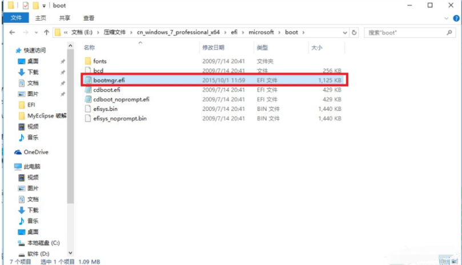
Task: Unpin 桌面 via its pin icon
Action: (63, 61)
